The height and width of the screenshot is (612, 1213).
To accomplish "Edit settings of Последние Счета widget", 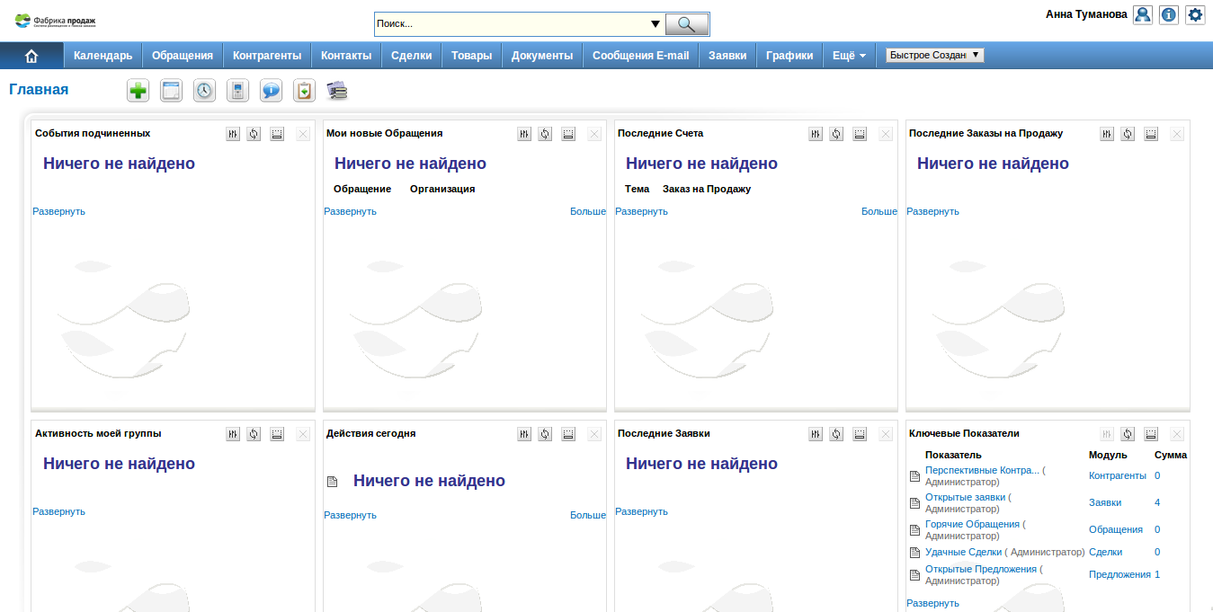I will 816,134.
